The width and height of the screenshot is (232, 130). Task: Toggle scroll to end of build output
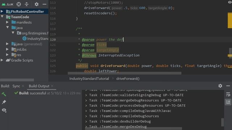coord(228,102)
